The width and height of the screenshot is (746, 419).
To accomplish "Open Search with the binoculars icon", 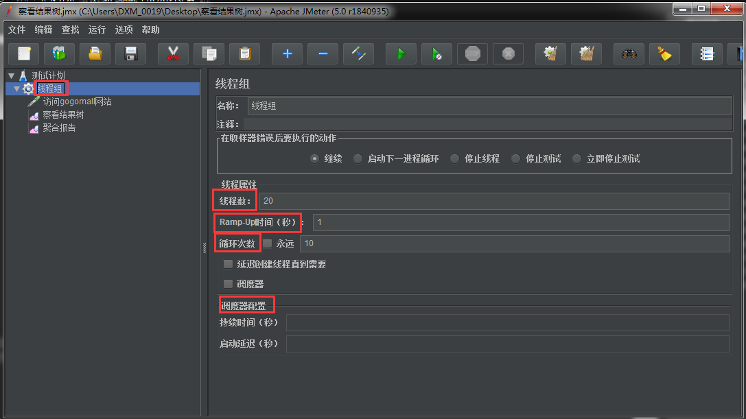I will tap(629, 53).
